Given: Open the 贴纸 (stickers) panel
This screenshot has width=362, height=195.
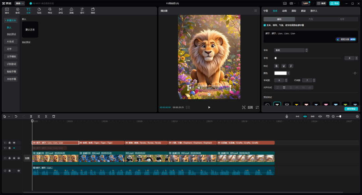Looking at the screenshot, I should pos(39,10).
